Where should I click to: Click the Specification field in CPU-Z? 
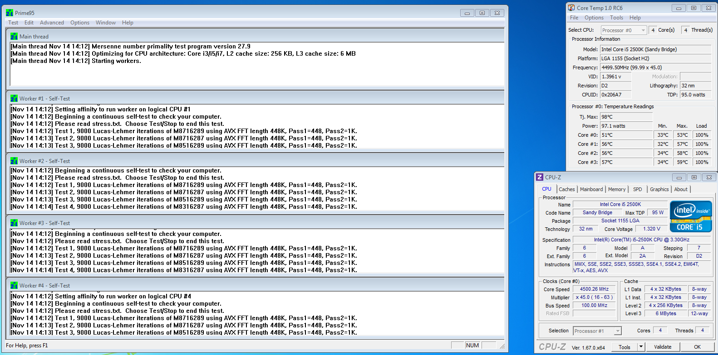click(642, 240)
